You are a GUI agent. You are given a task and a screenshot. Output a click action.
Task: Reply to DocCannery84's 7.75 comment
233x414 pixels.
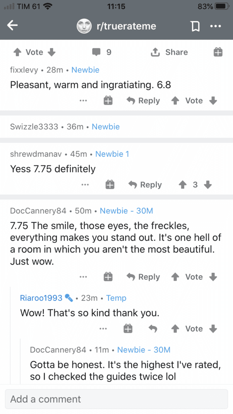(x=143, y=277)
